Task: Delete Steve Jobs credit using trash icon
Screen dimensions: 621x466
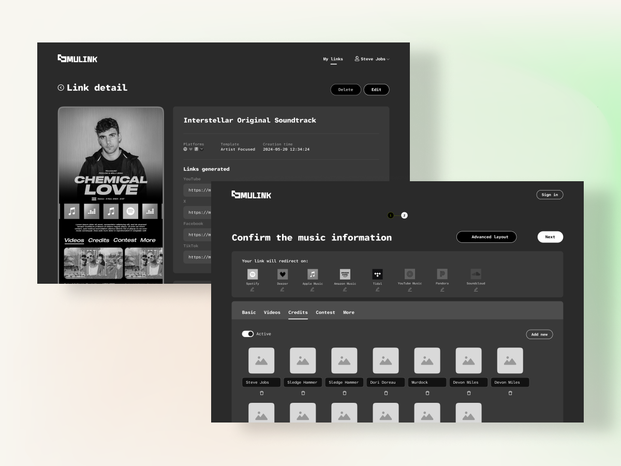Action: (261, 393)
